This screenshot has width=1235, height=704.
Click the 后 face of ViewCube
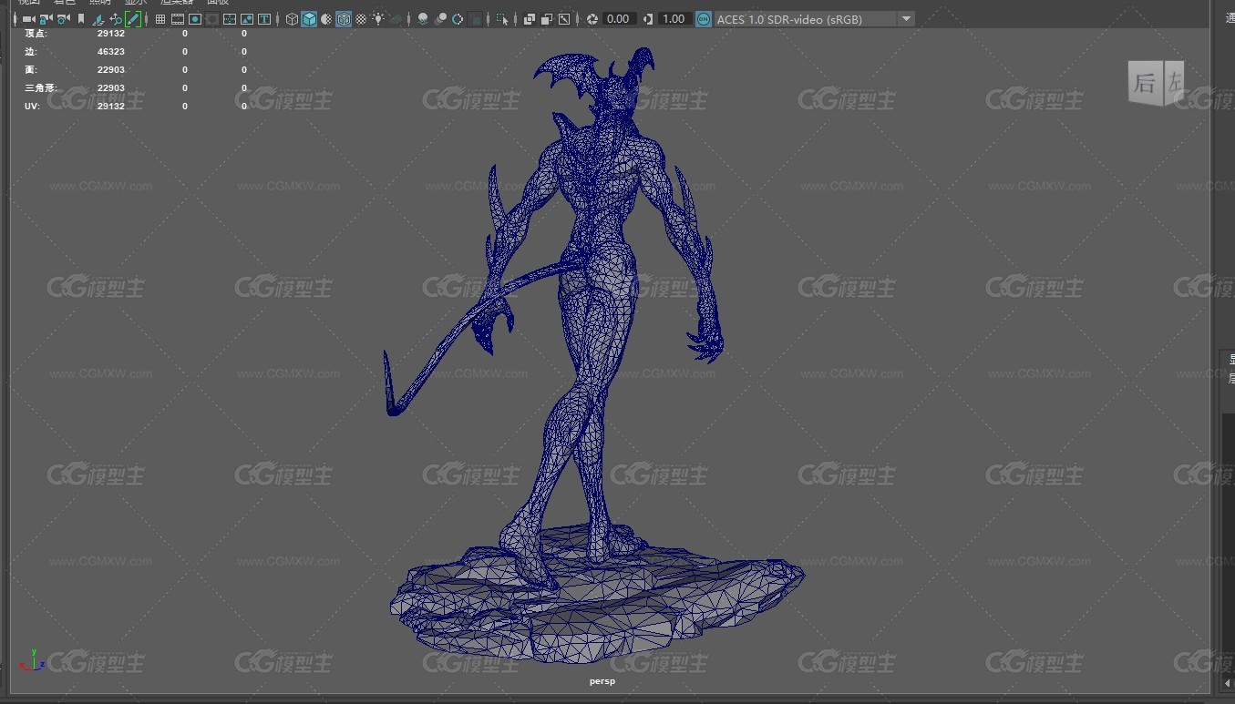tap(1144, 84)
